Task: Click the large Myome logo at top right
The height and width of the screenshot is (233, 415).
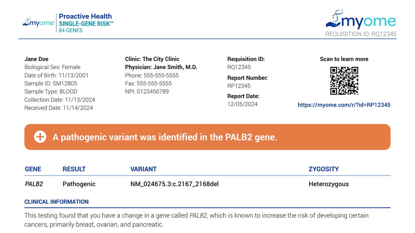Action: click(x=361, y=19)
